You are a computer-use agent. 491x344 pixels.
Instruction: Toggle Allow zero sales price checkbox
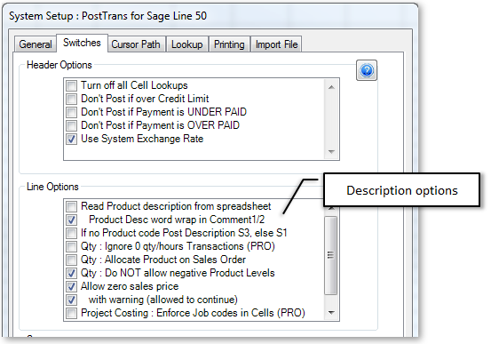[71, 286]
